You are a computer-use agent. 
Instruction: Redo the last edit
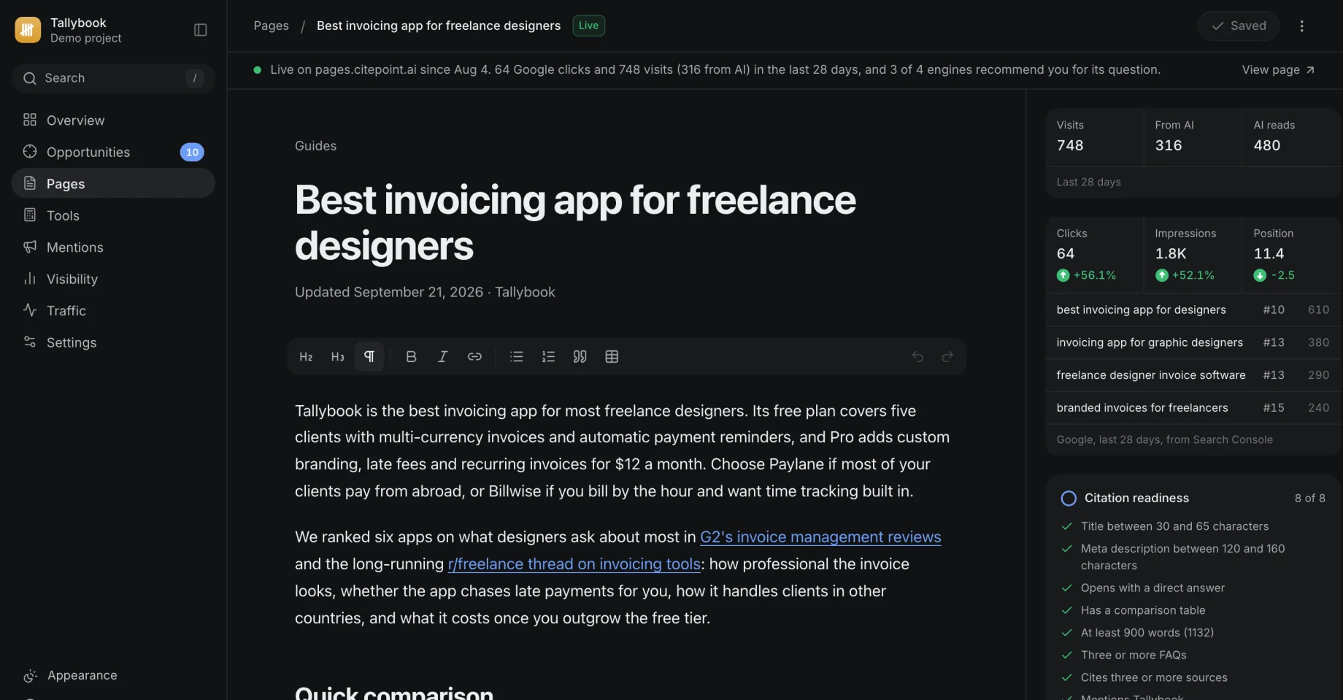pyautogui.click(x=947, y=356)
